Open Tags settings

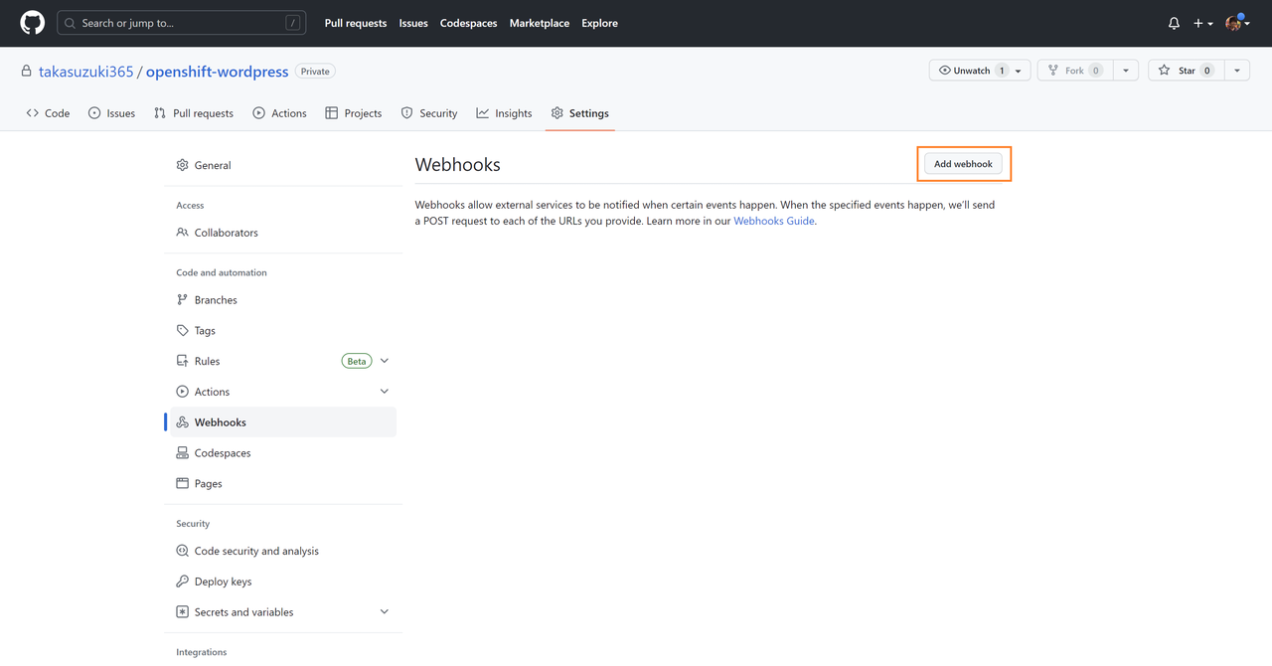[283, 331]
